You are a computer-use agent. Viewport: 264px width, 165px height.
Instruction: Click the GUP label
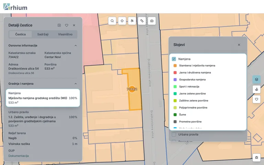point(11,151)
